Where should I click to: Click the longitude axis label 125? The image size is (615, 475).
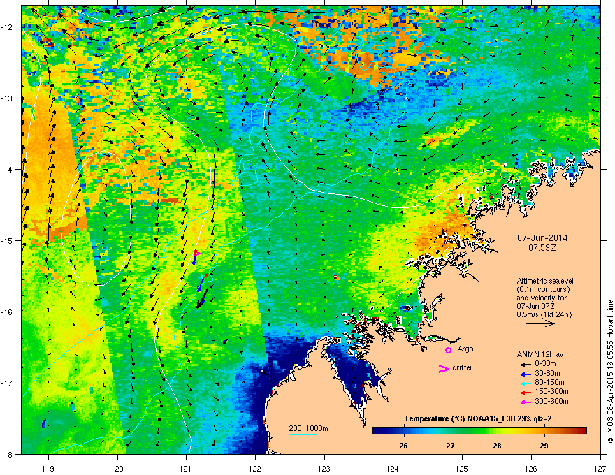click(462, 468)
